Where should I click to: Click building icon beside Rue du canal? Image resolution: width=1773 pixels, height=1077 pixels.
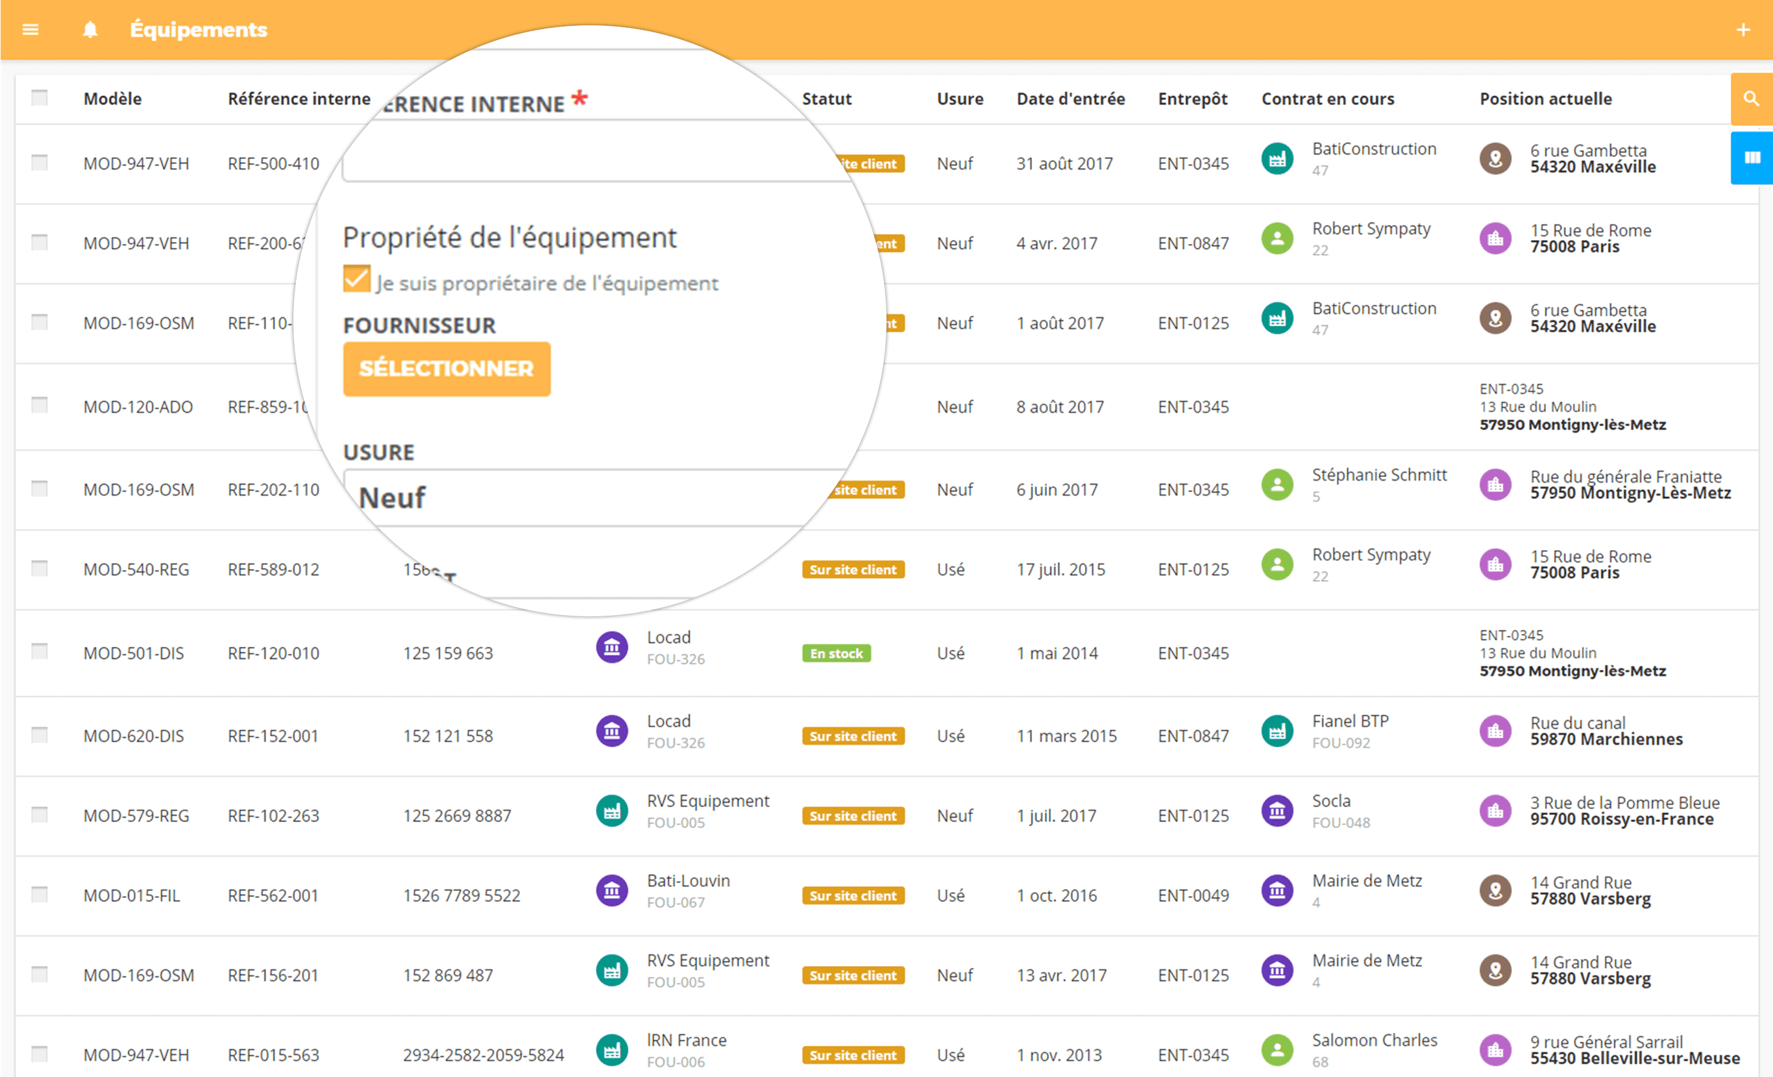(1495, 731)
